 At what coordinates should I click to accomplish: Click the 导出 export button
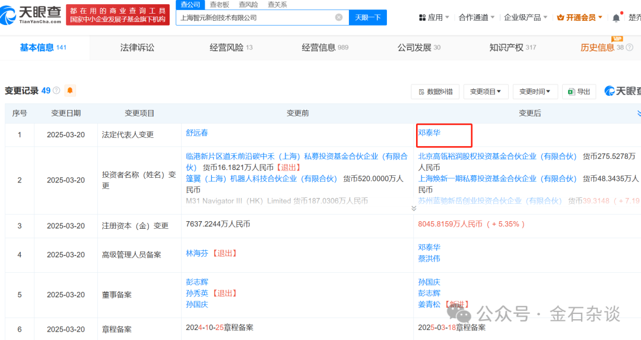[579, 92]
